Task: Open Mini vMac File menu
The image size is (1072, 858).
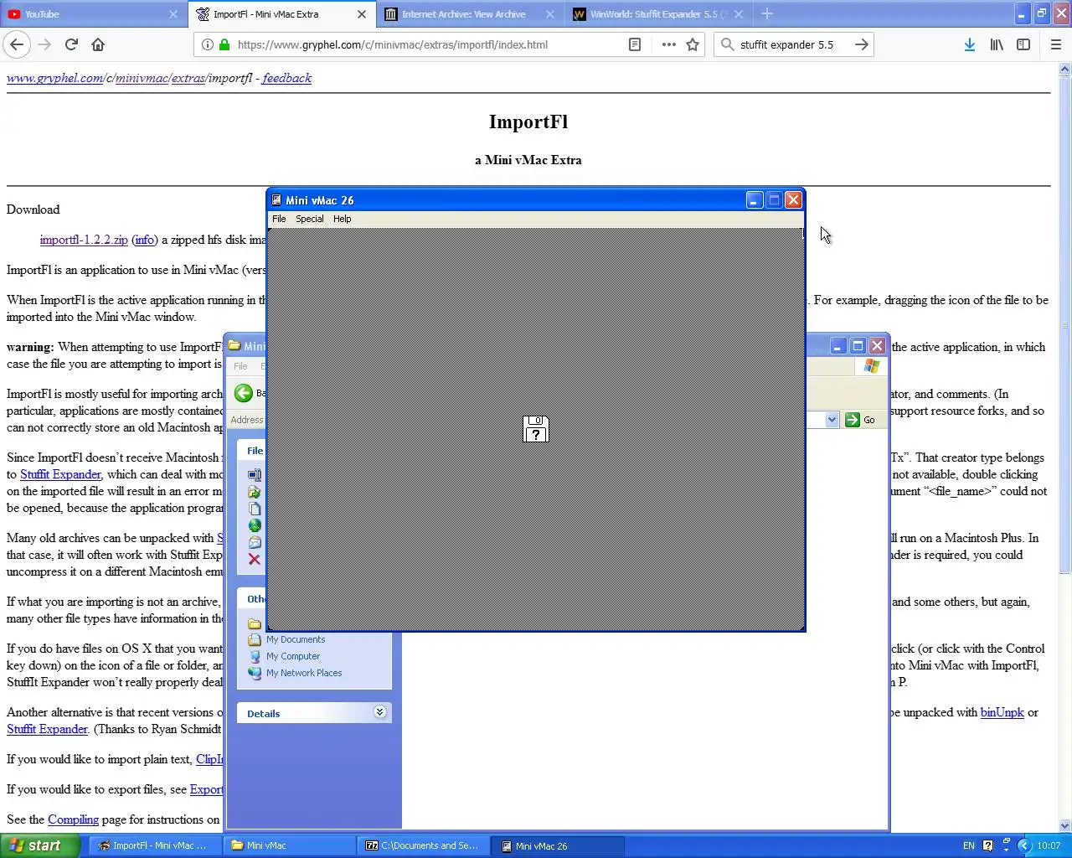Action: pos(279,219)
